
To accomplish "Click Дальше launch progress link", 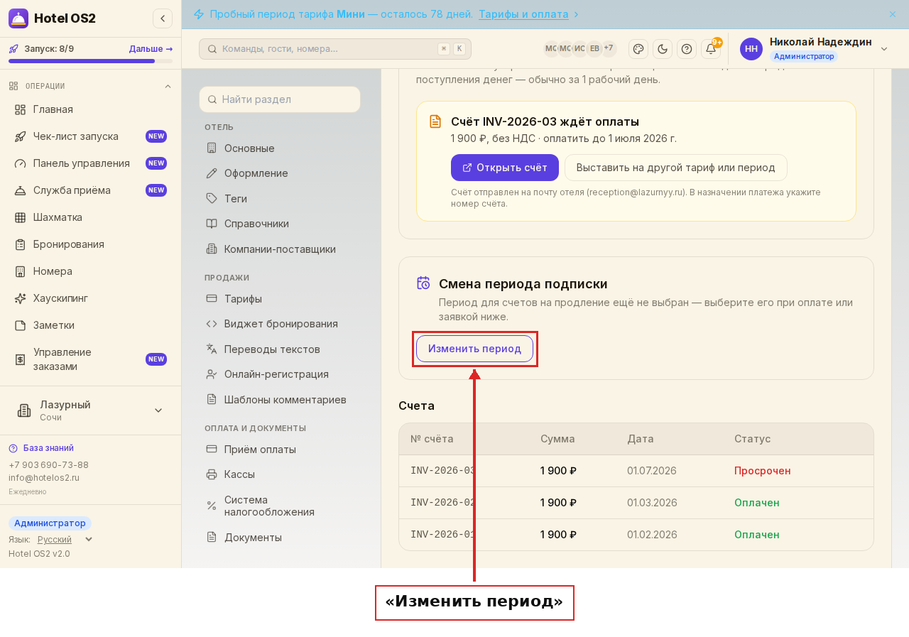I will point(151,49).
